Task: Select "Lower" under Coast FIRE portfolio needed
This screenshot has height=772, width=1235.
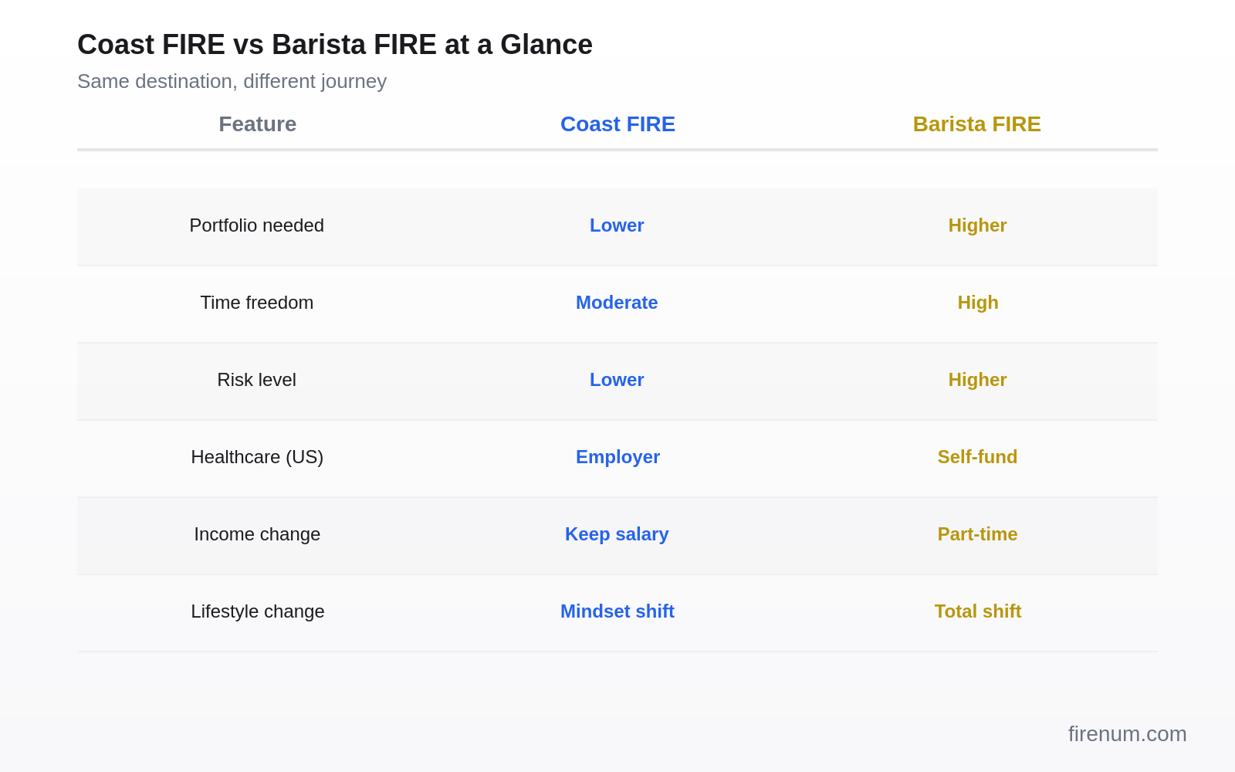Action: [617, 225]
